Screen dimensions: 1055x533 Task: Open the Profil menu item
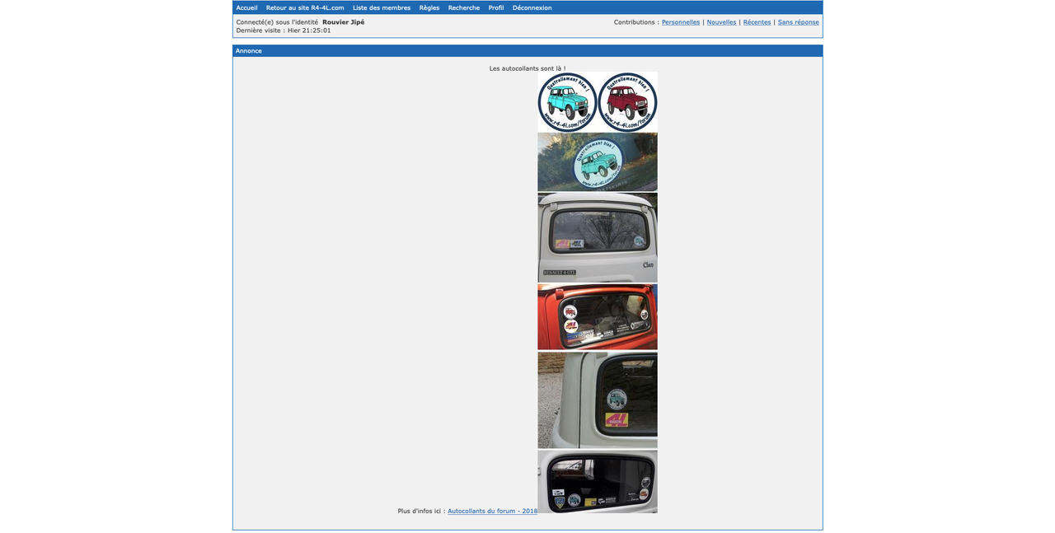(x=496, y=7)
